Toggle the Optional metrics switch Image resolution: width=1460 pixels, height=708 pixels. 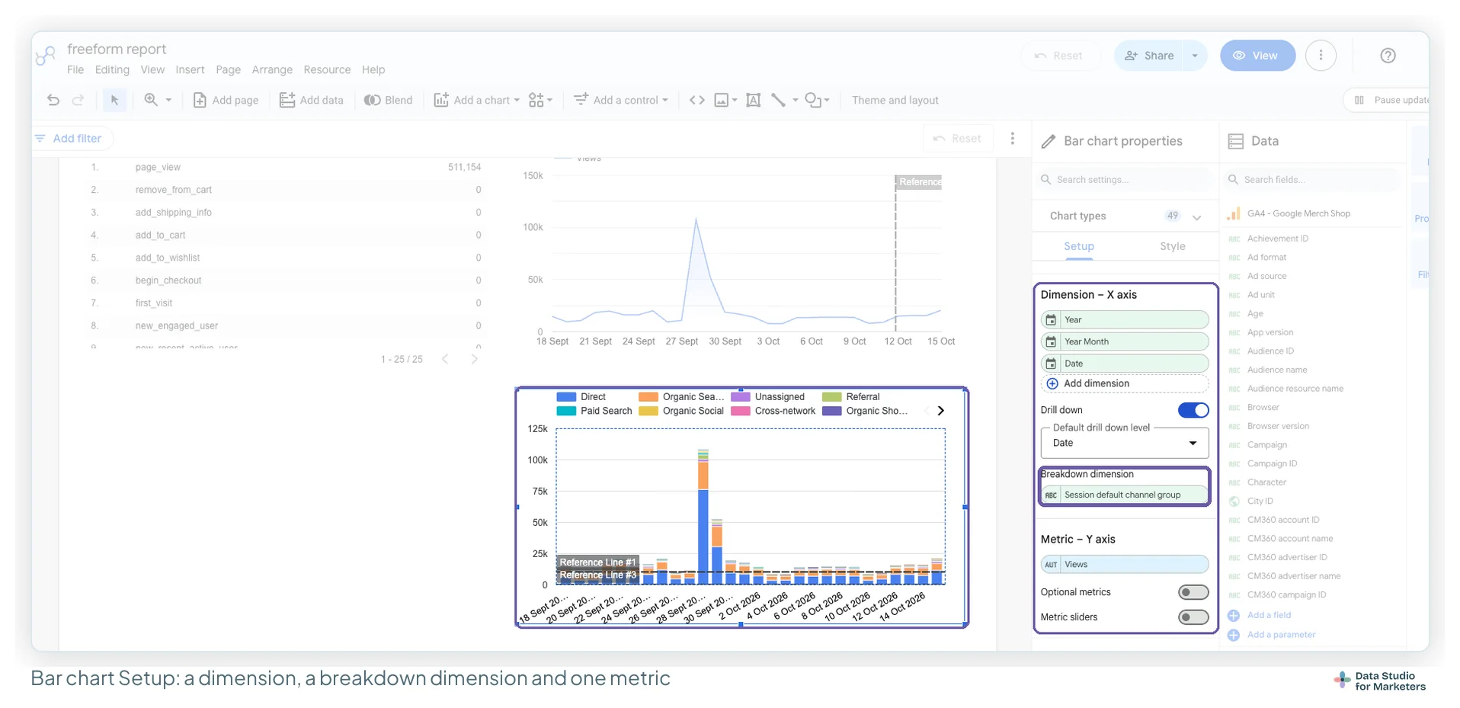click(x=1193, y=592)
